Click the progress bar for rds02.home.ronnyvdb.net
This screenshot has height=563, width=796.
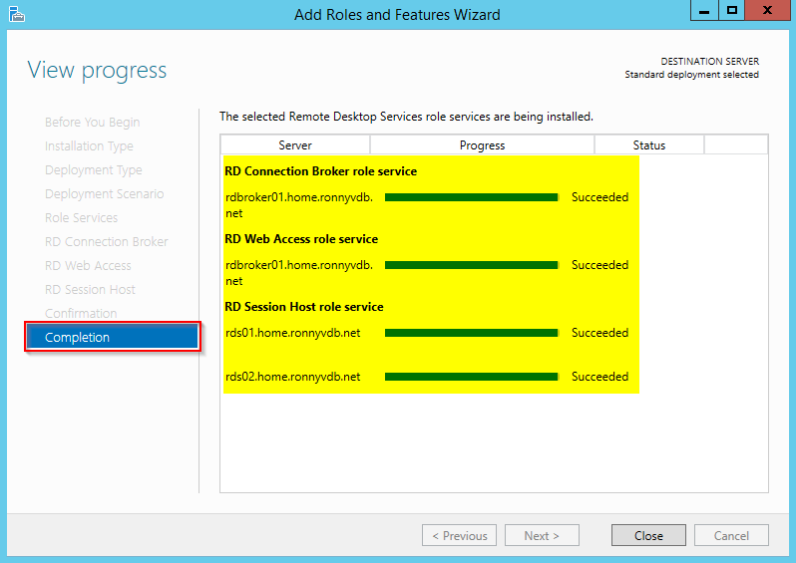(471, 377)
